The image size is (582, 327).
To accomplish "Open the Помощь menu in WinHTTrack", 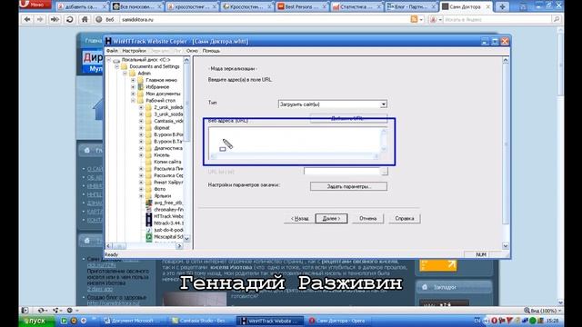I will coord(211,51).
